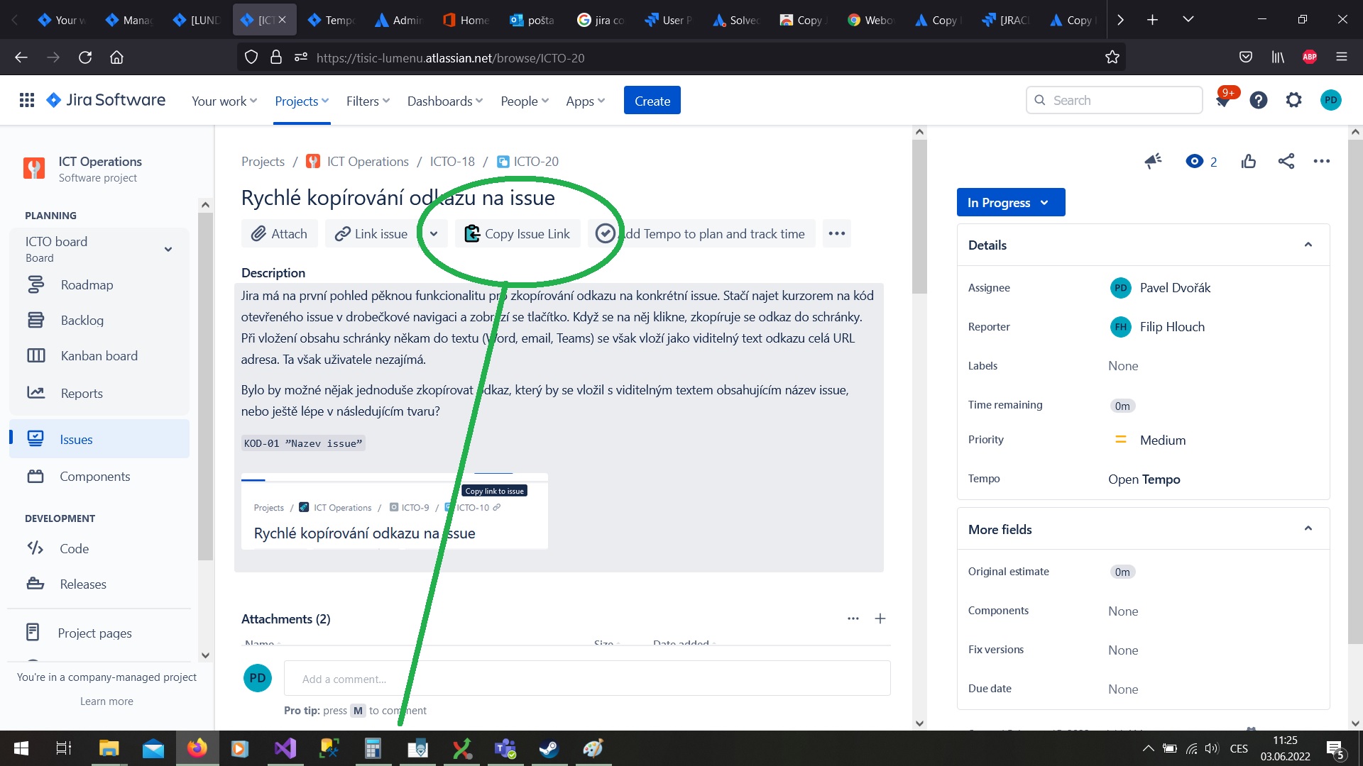1363x766 pixels.
Task: Click the Link issue button
Action: click(x=371, y=233)
